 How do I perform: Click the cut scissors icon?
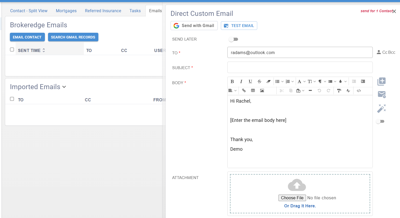pos(282,90)
